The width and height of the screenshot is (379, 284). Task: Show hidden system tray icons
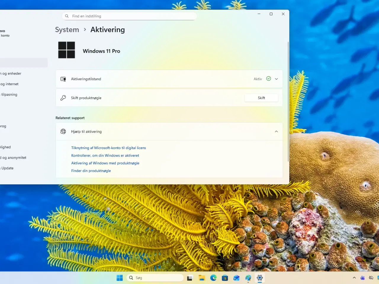pos(354,278)
